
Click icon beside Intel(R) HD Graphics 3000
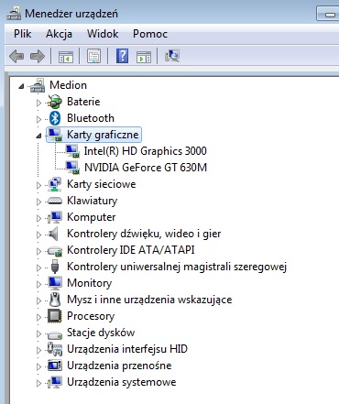point(72,151)
